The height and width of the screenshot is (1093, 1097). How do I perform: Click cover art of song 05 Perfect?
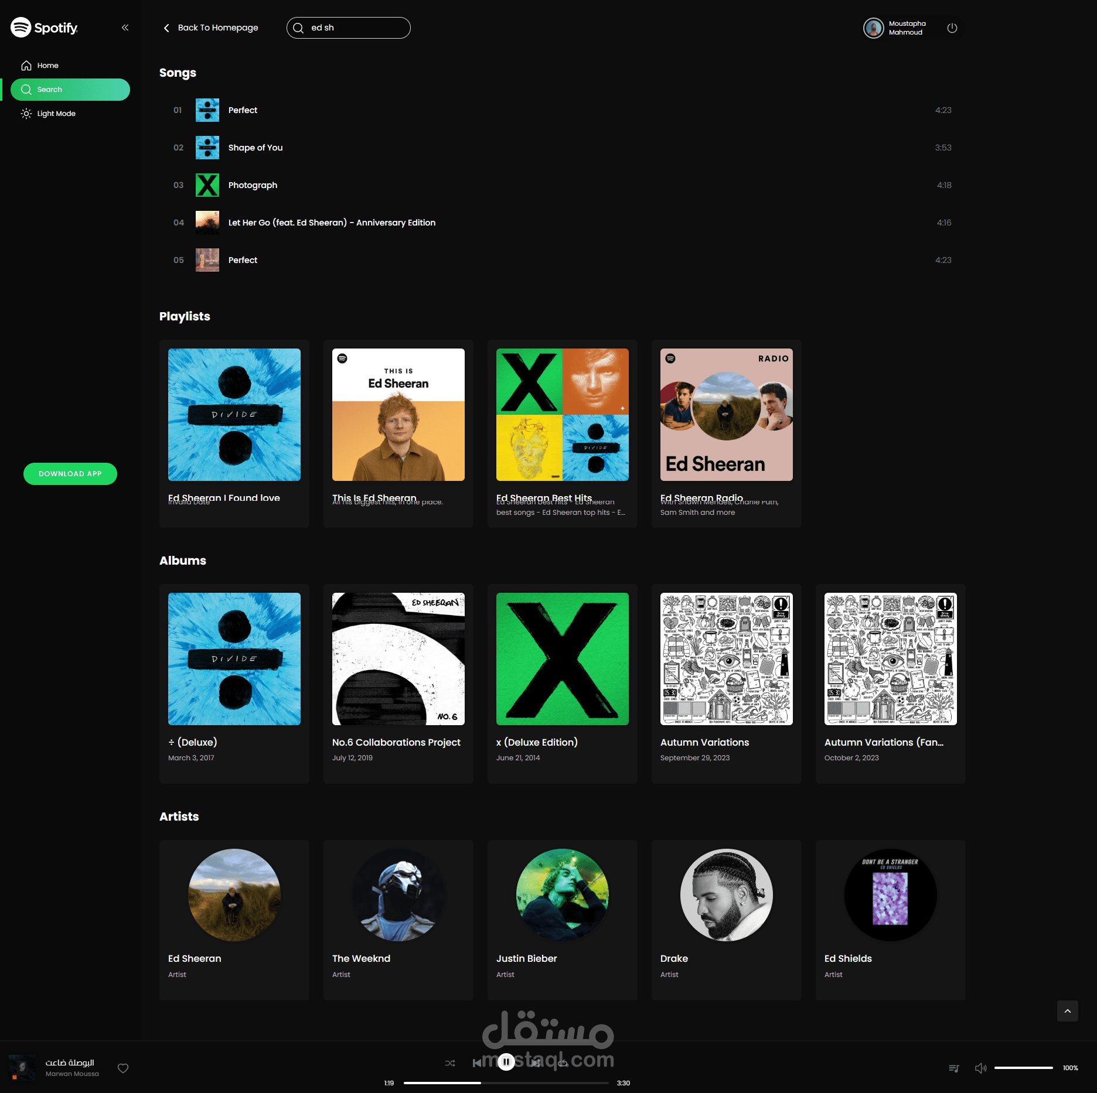(207, 260)
